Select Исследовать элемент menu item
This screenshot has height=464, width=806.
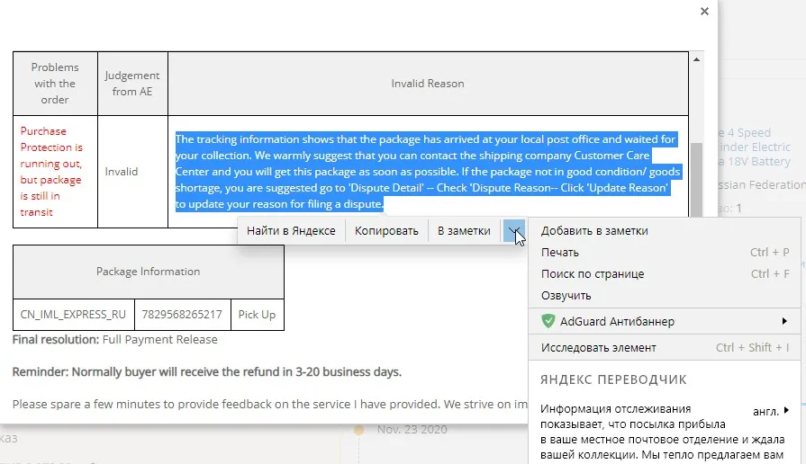pyautogui.click(x=665, y=347)
